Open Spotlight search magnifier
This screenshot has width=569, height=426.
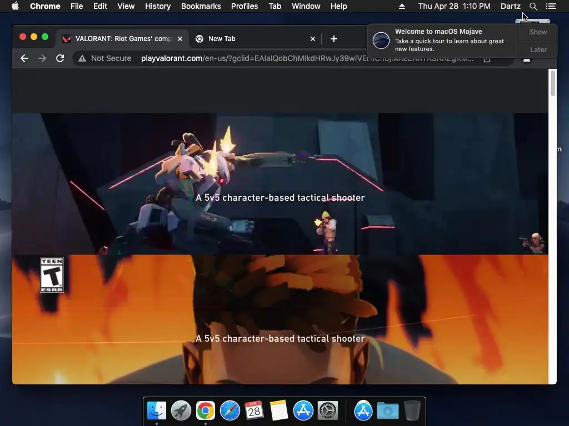(x=533, y=6)
